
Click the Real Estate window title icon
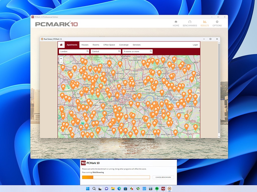coord(42,39)
